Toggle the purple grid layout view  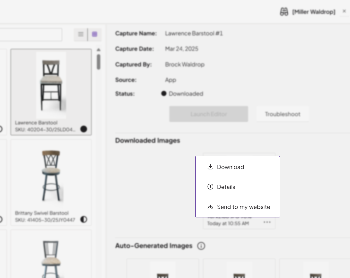click(95, 34)
